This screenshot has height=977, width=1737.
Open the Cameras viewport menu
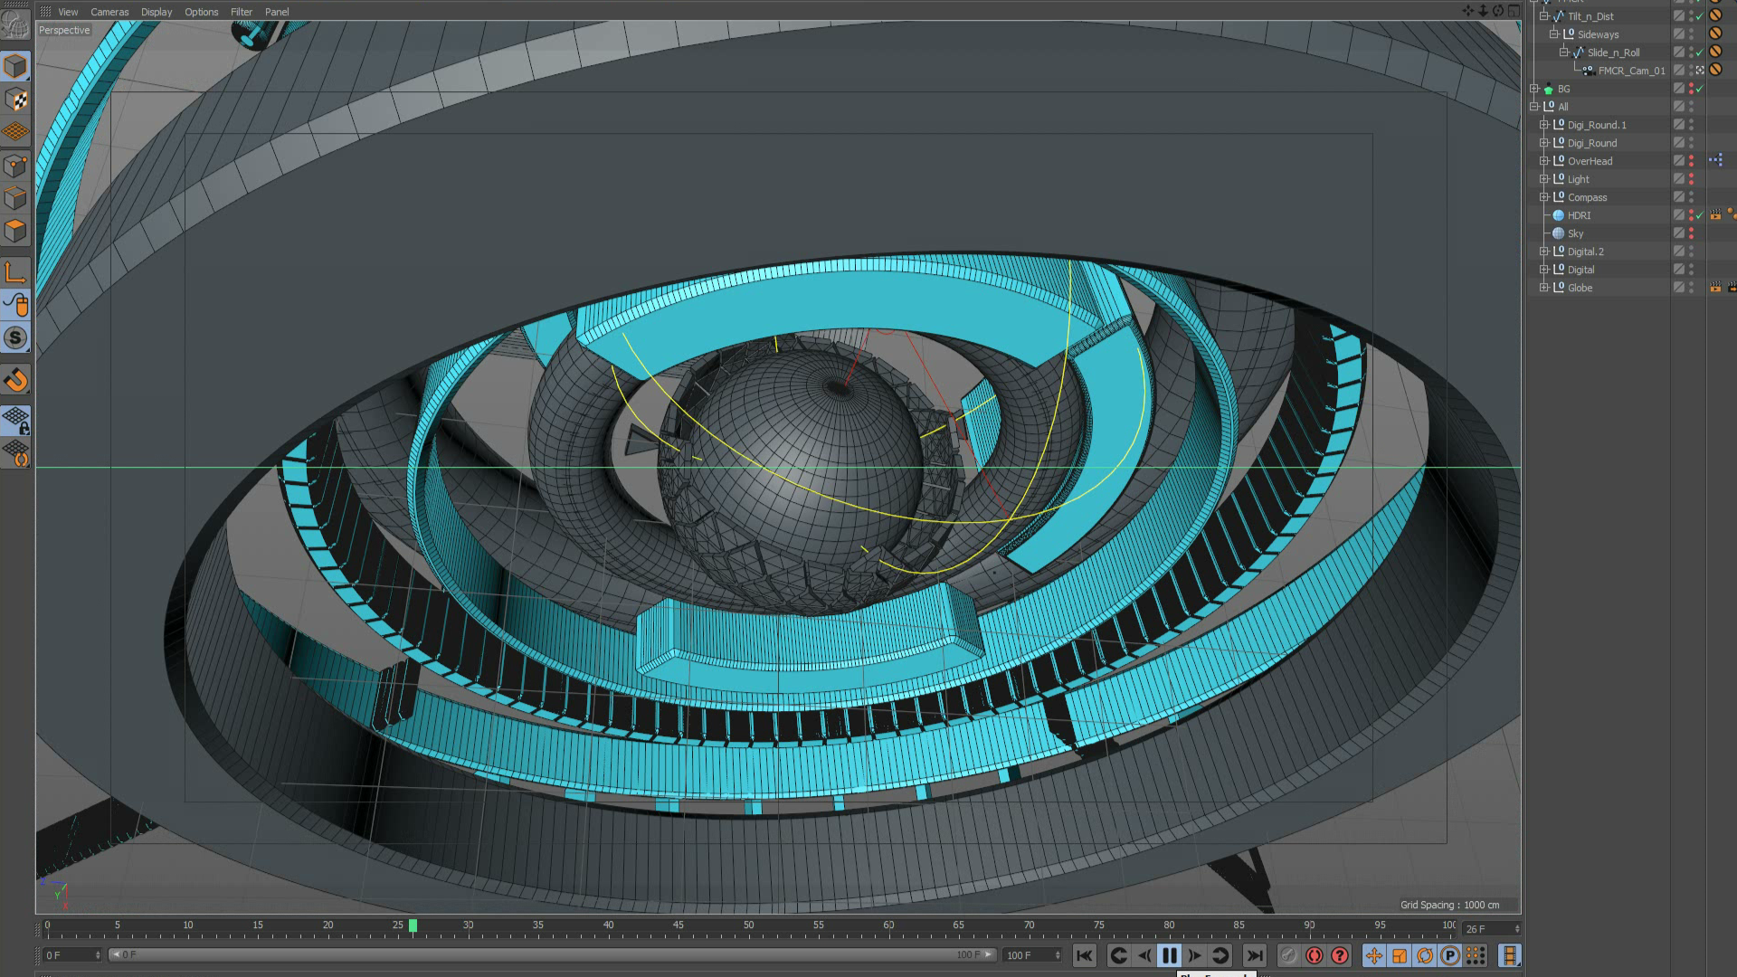[109, 12]
